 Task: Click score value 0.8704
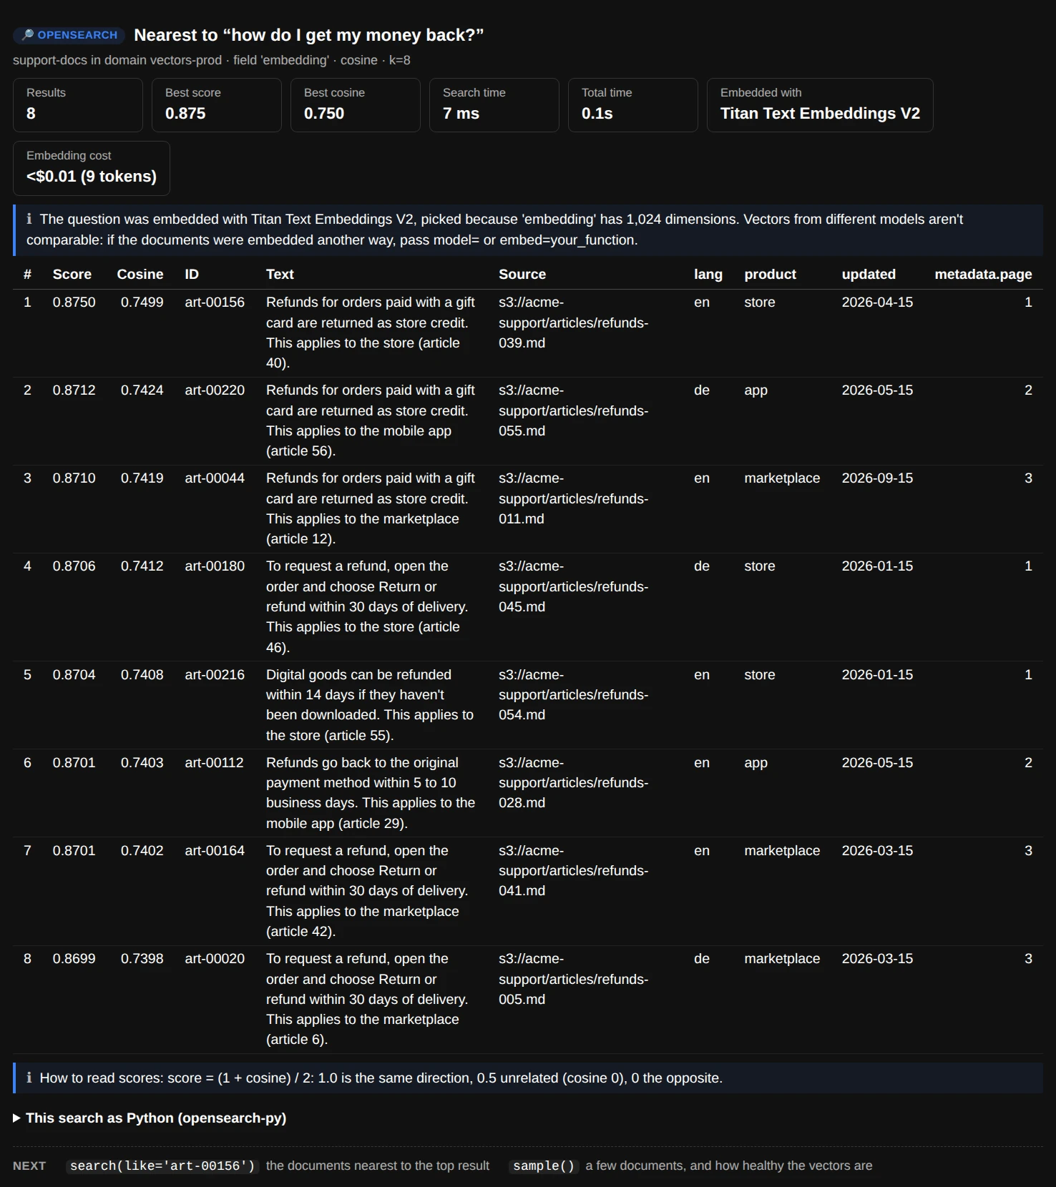pos(74,675)
